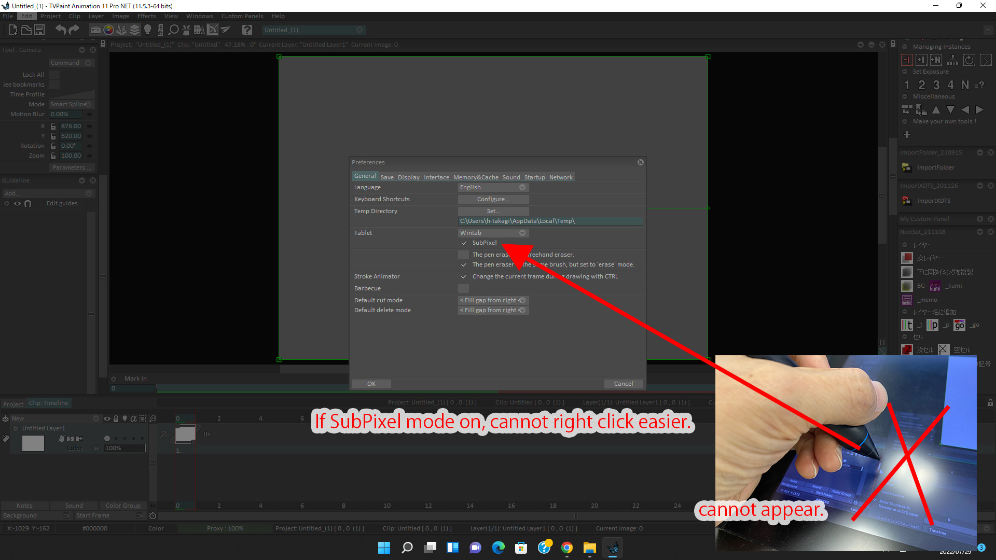The height and width of the screenshot is (560, 996).
Task: Click the remote control toolbar icon
Action: [160, 30]
